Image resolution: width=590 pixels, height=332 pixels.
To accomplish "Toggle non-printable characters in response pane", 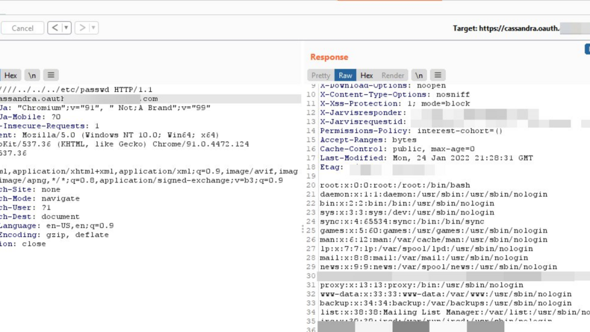I will point(419,75).
